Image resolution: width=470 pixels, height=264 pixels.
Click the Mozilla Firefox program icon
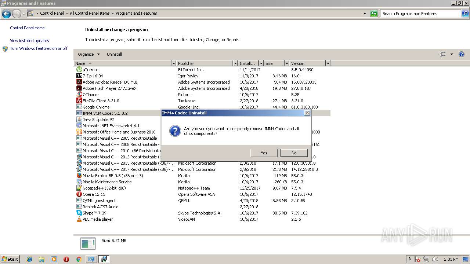(79, 176)
